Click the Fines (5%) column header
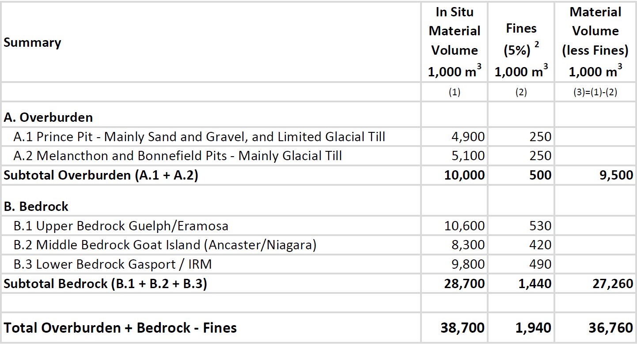The image size is (637, 345). pos(521,49)
